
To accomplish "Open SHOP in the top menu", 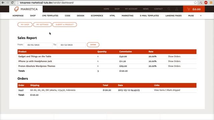I will click(117, 9).
